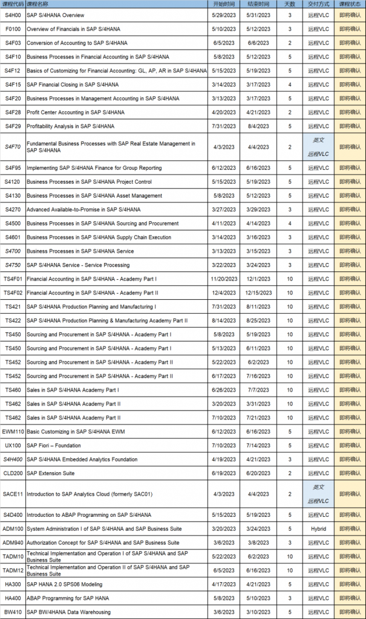This screenshot has width=366, height=619.
Task: Click the SAP Extension Suite course name
Action: pos(51,473)
